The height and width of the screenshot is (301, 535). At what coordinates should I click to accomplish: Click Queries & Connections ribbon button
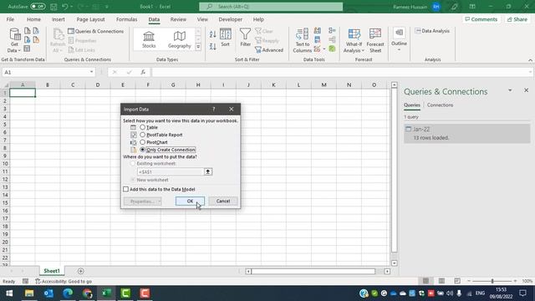click(x=96, y=32)
